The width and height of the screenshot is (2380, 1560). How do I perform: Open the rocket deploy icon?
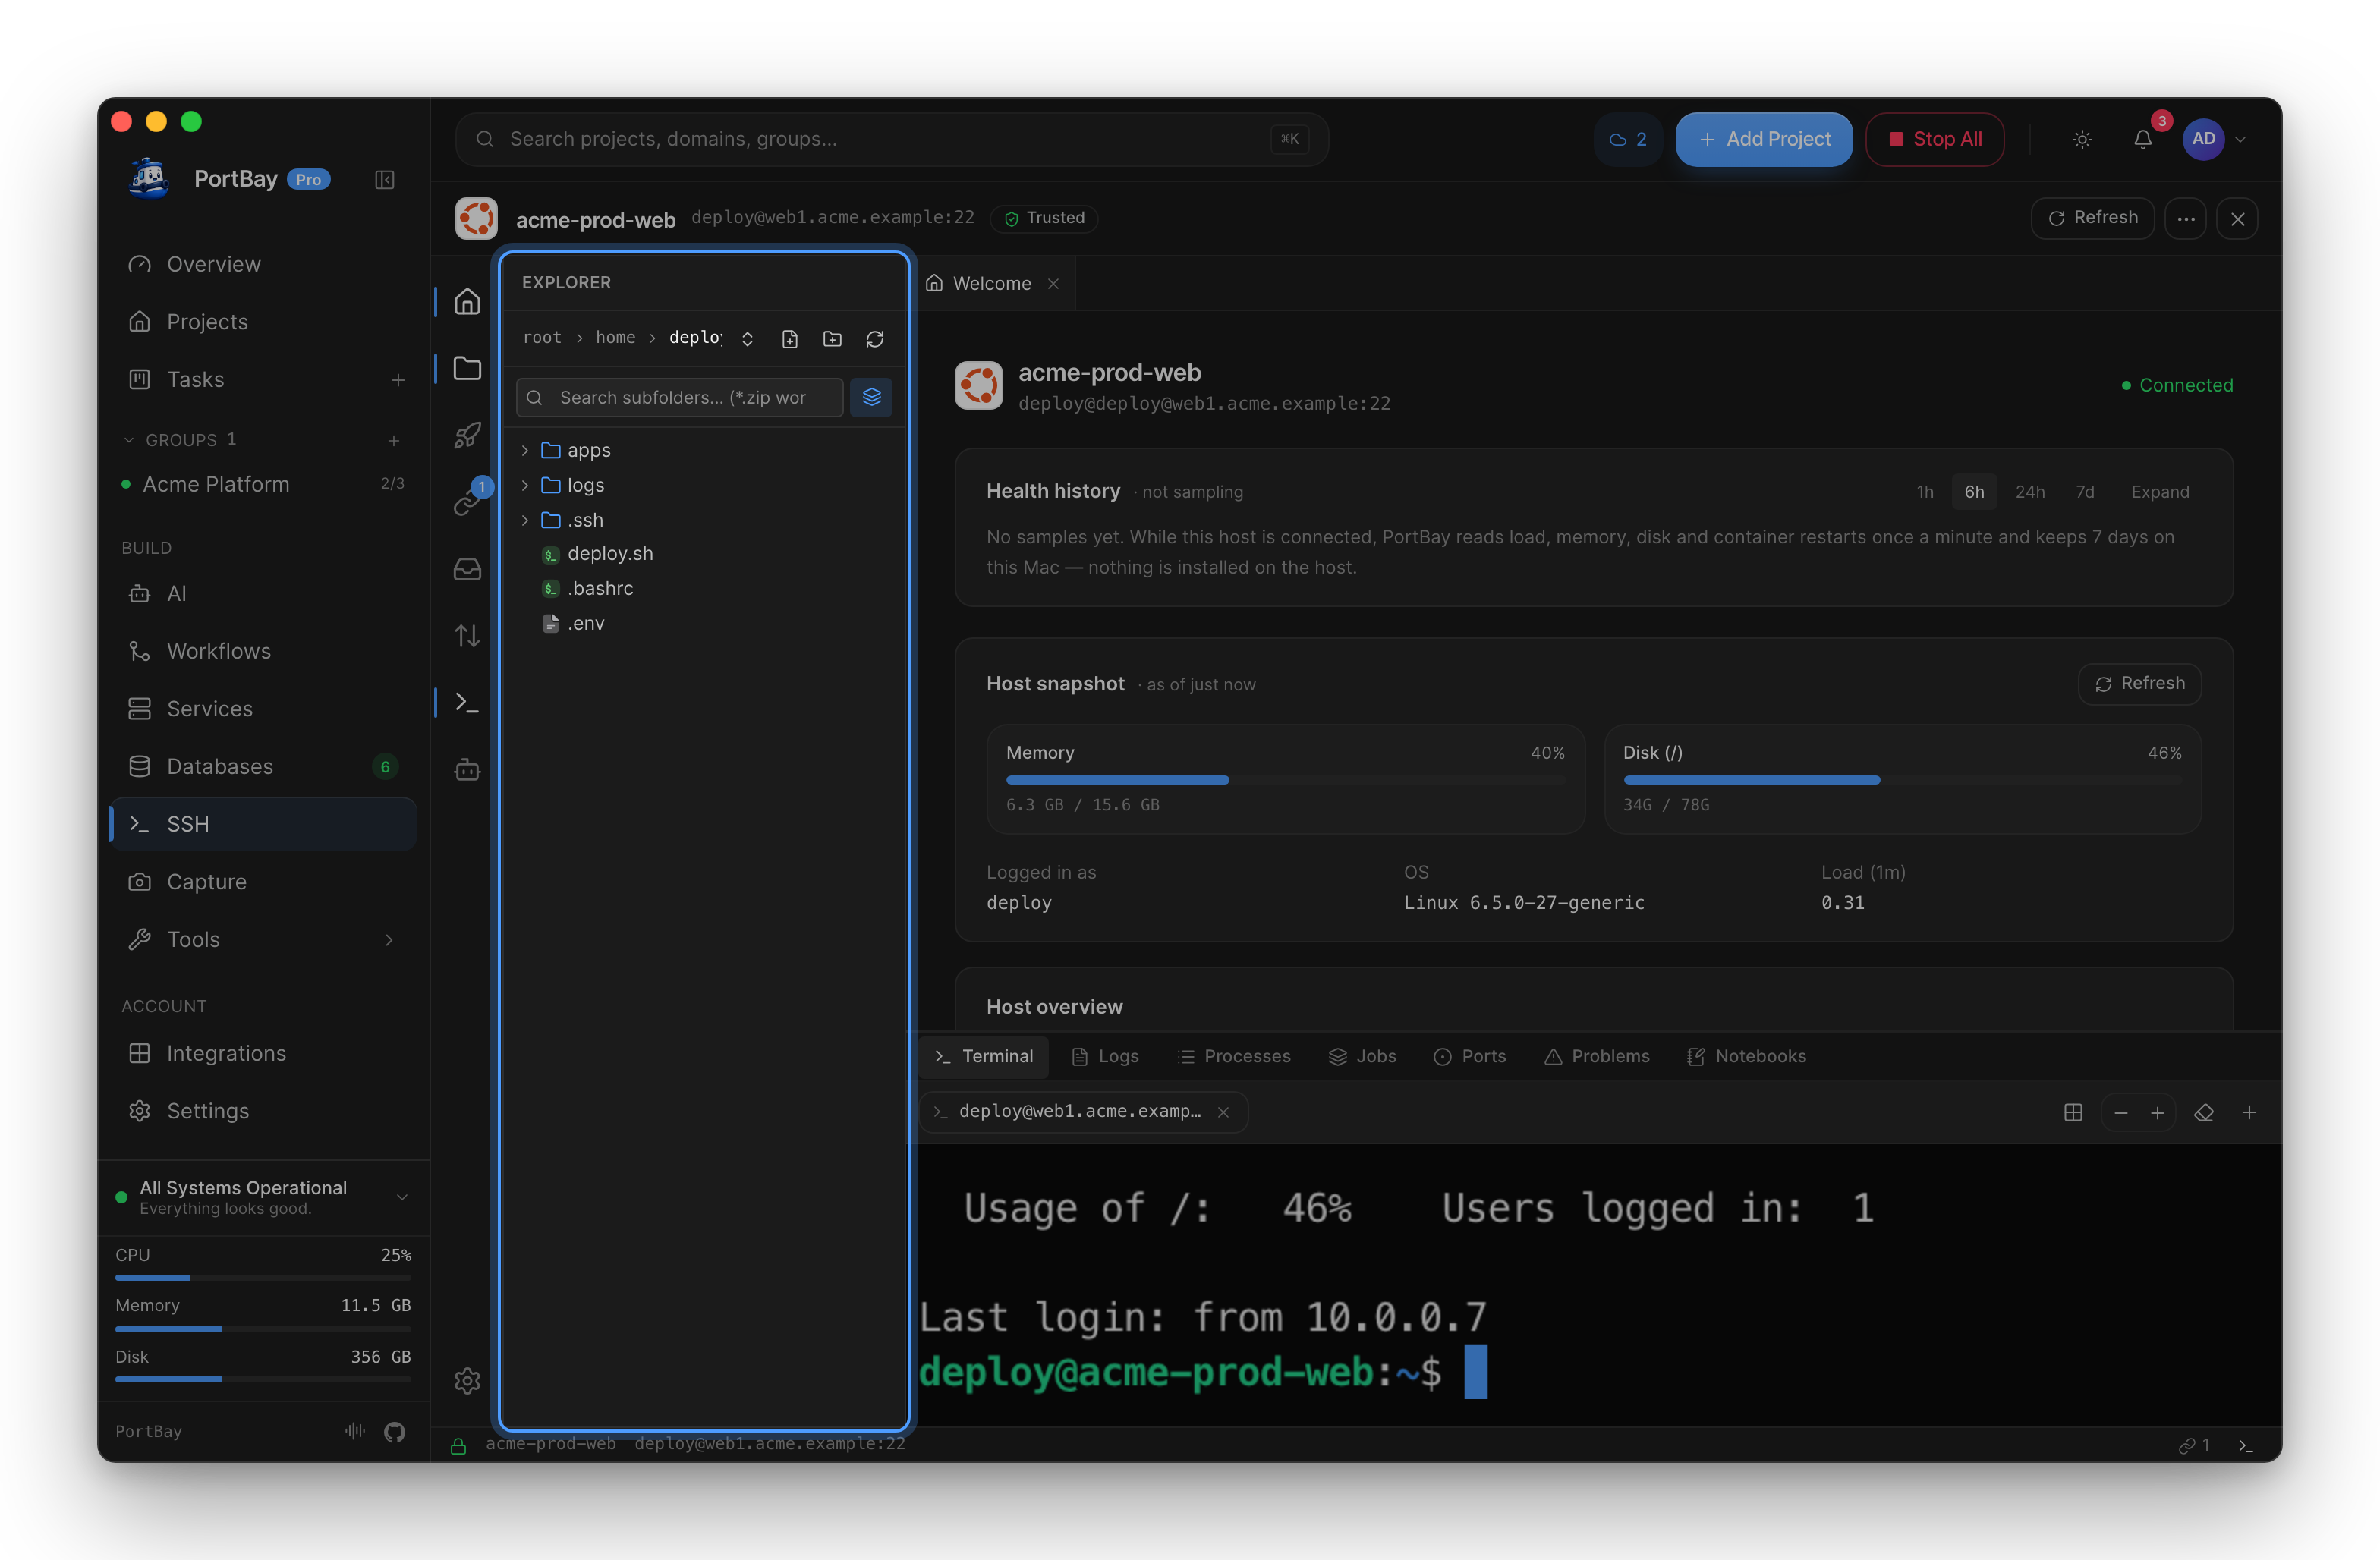467,436
